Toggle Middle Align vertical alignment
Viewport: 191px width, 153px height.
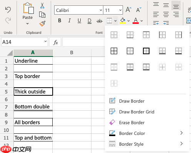(166, 5)
